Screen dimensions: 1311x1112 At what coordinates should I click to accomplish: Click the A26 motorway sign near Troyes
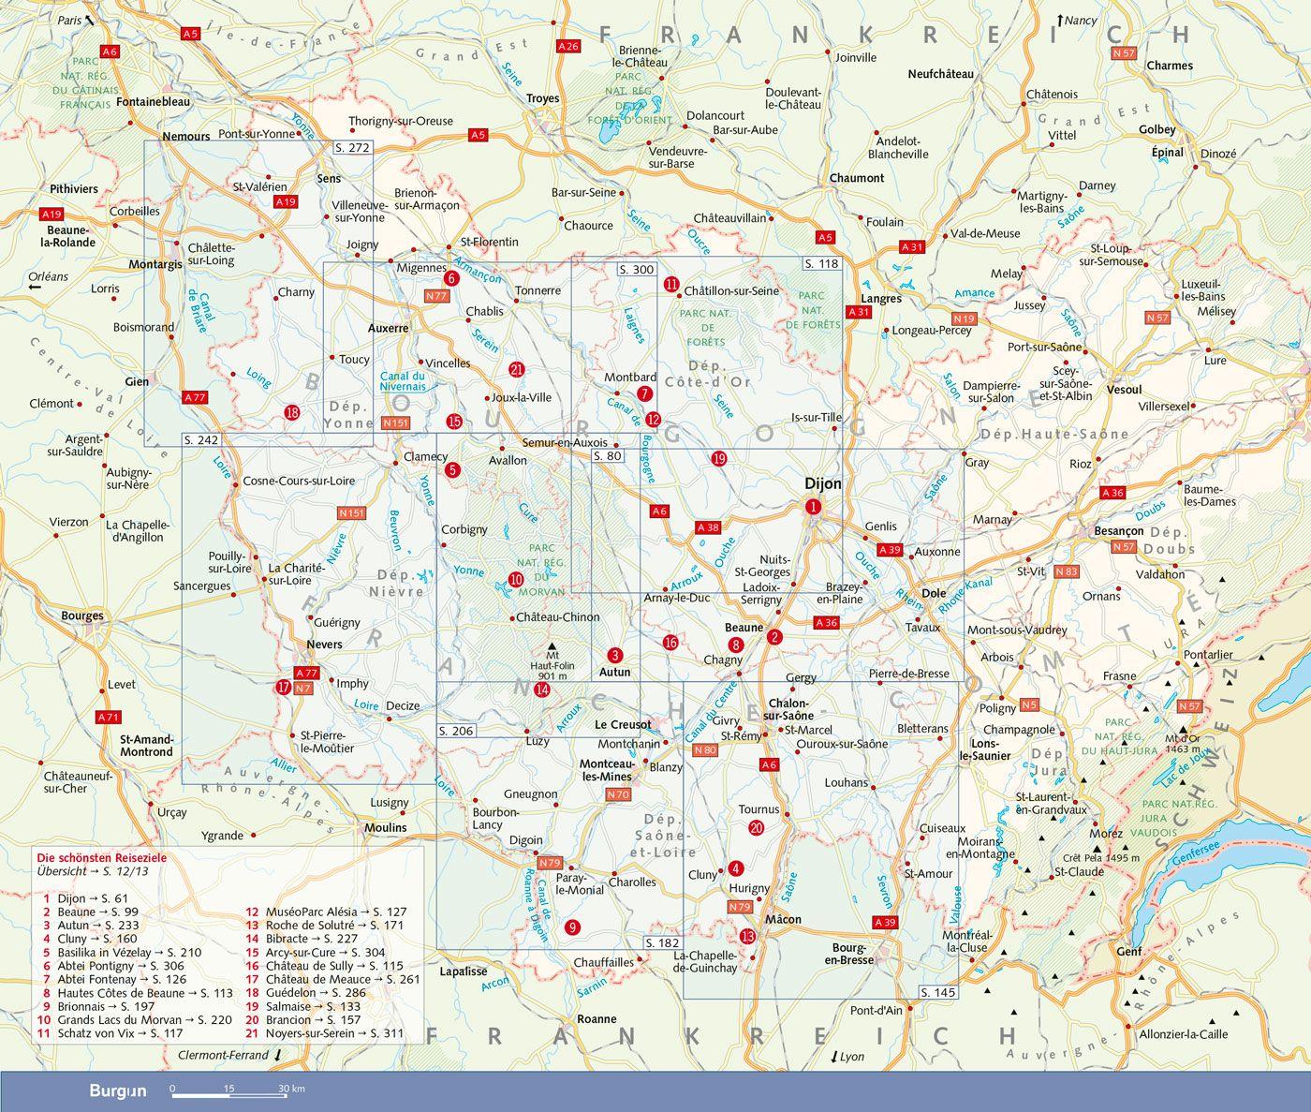click(567, 46)
